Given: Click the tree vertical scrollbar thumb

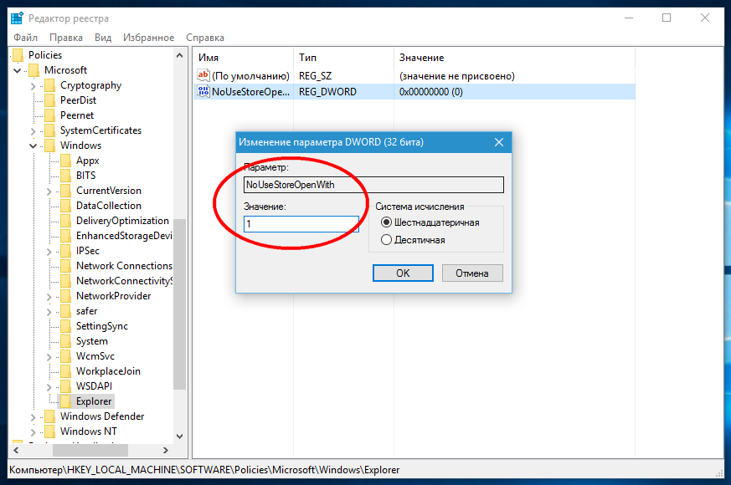Looking at the screenshot, I should coord(179,304).
